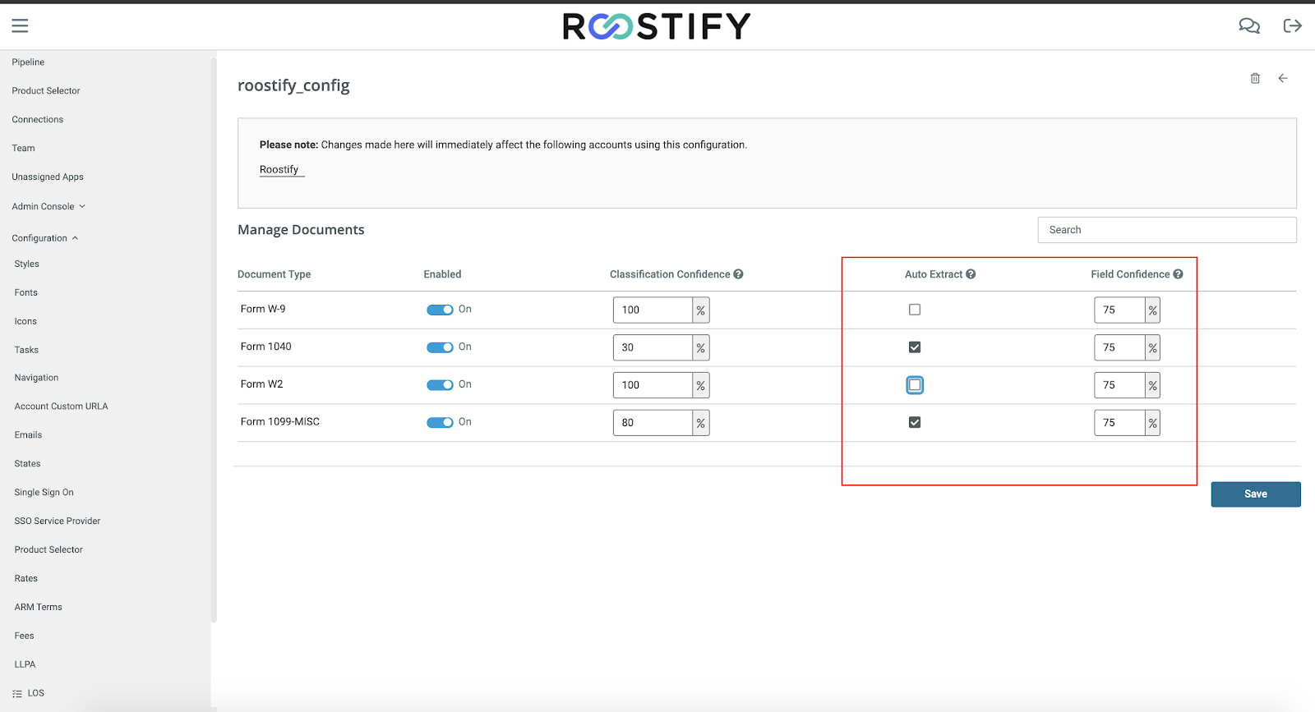Open Rates configuration
The width and height of the screenshot is (1315, 712).
tap(26, 579)
